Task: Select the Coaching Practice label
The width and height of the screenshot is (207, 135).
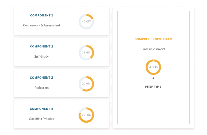Action: [41, 119]
